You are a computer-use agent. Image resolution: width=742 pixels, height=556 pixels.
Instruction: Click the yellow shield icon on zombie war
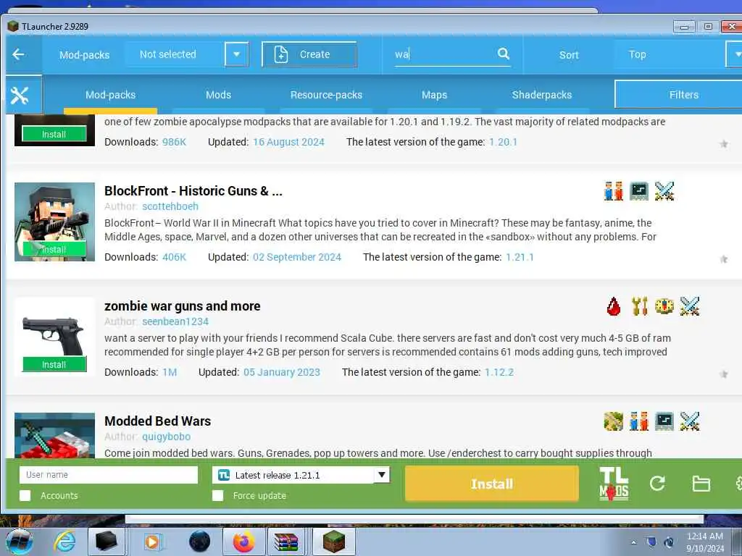coord(664,306)
